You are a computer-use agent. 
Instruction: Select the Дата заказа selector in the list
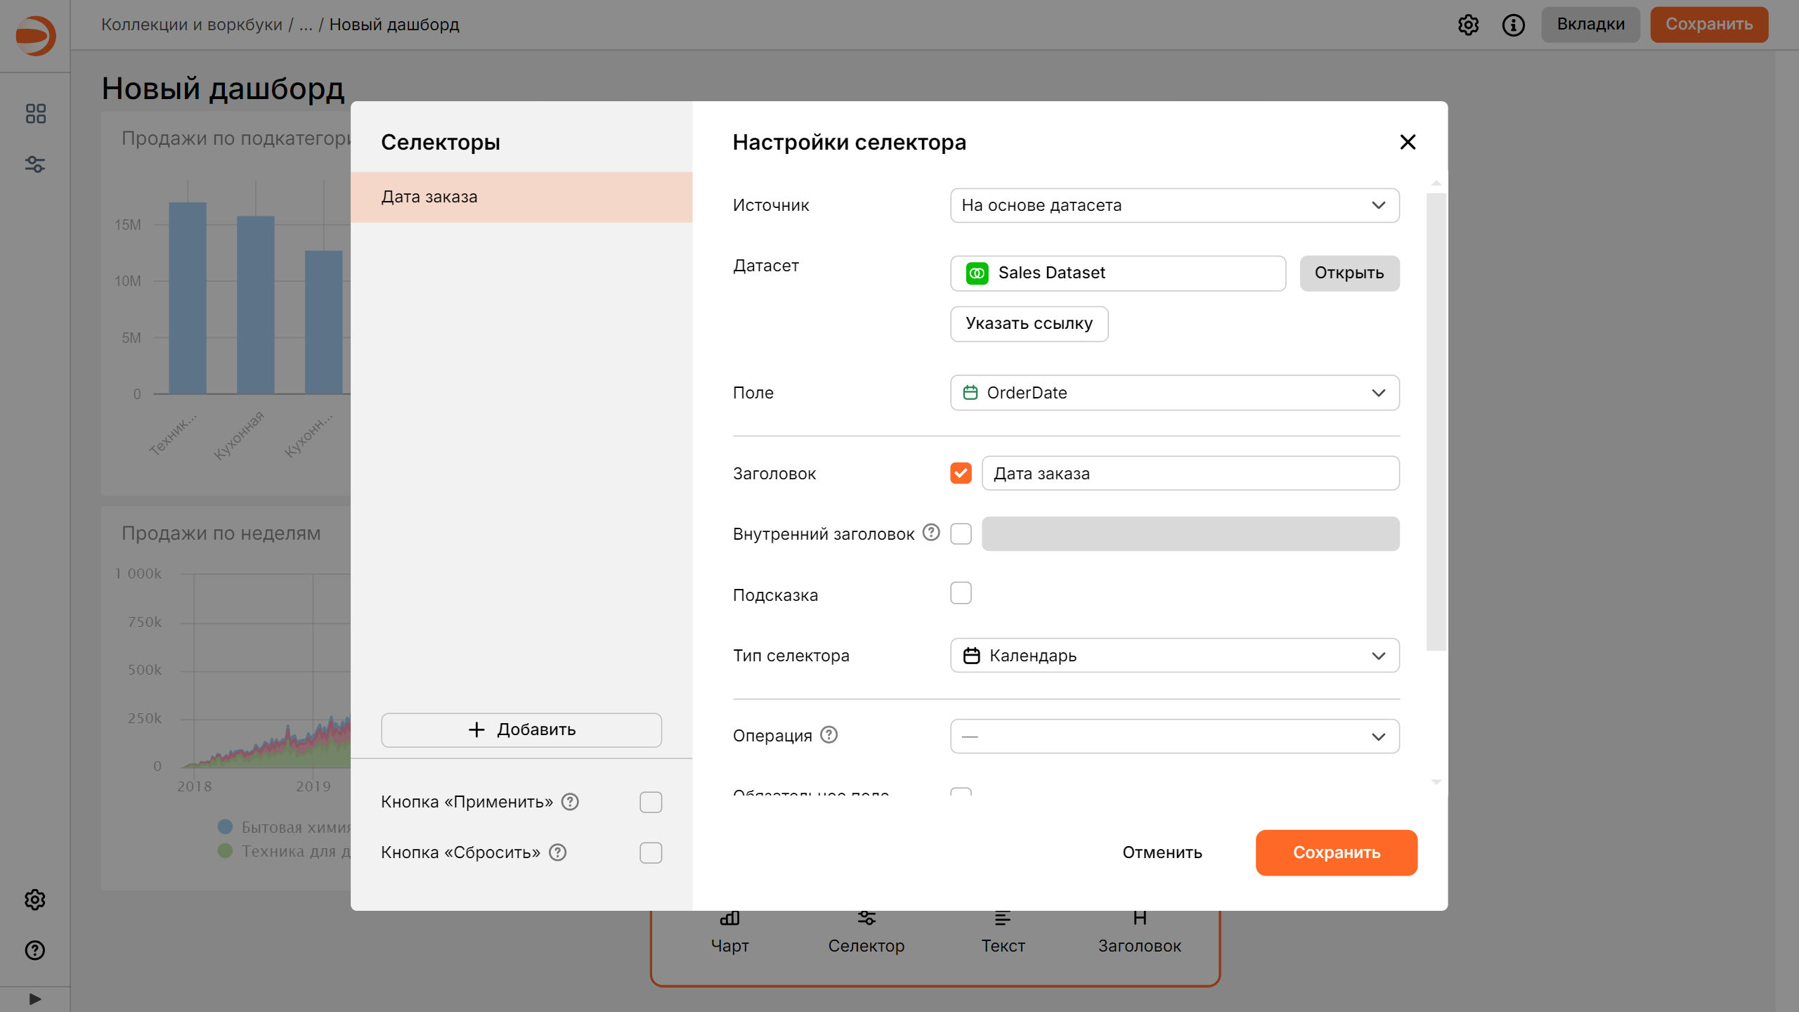[x=520, y=197]
